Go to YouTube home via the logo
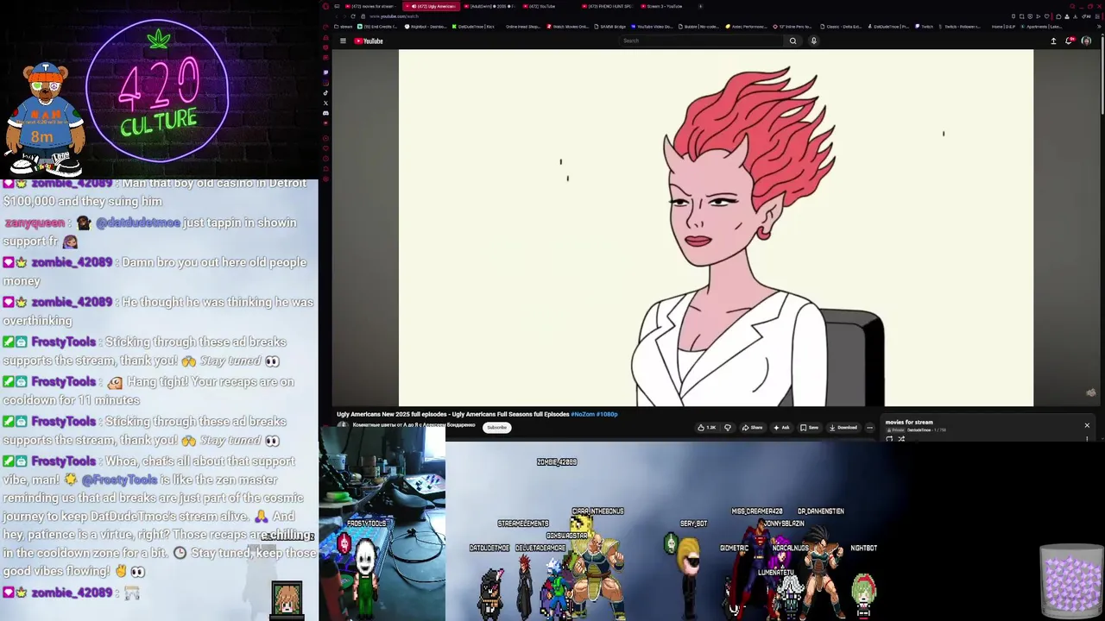Viewport: 1105px width, 621px height. (369, 41)
